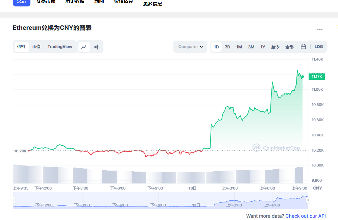Open the three-dot chart options menu

(x=320, y=30)
